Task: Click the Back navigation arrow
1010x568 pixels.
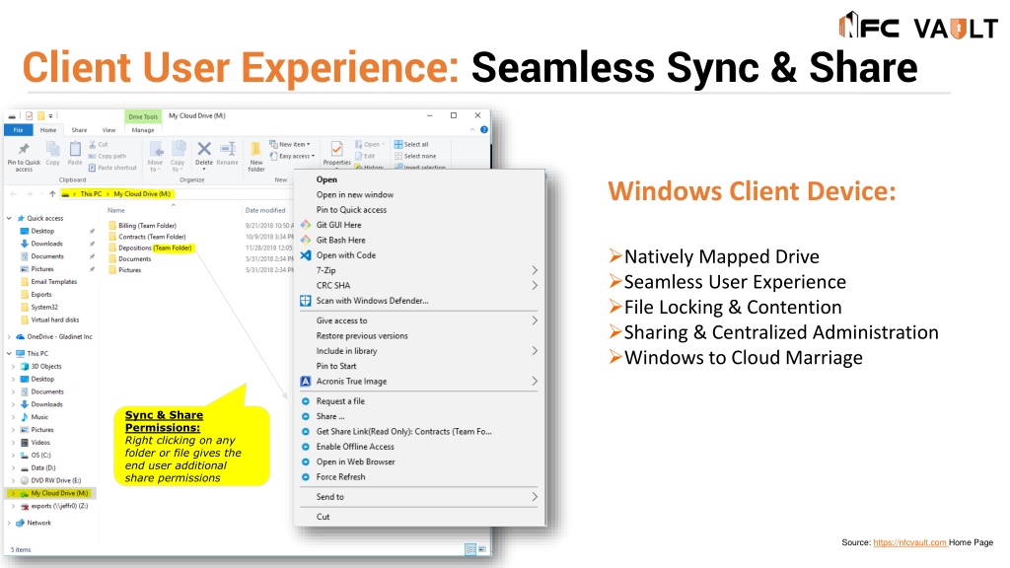Action: (14, 194)
